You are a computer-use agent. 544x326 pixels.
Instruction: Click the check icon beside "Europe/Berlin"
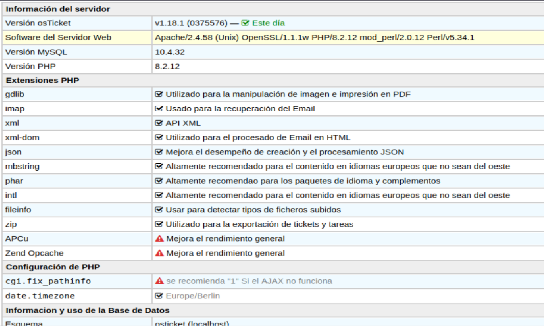[159, 296]
